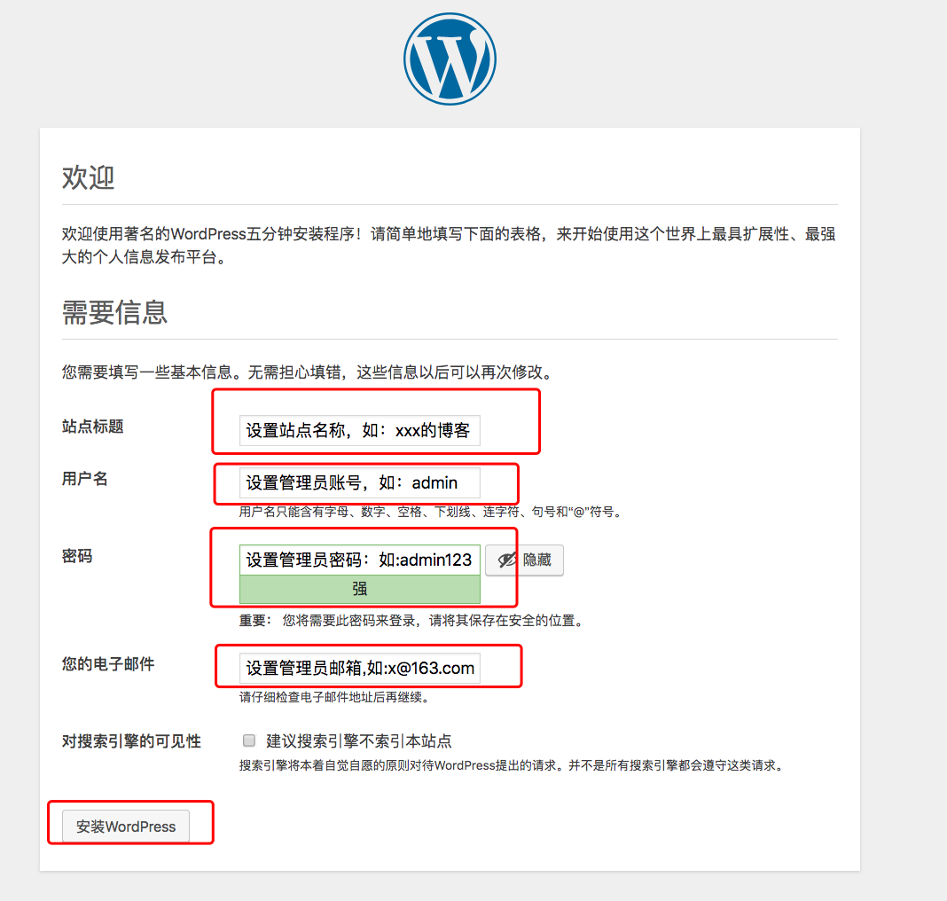Click the 您需要填写一些基本信息 intro sentence

[308, 372]
